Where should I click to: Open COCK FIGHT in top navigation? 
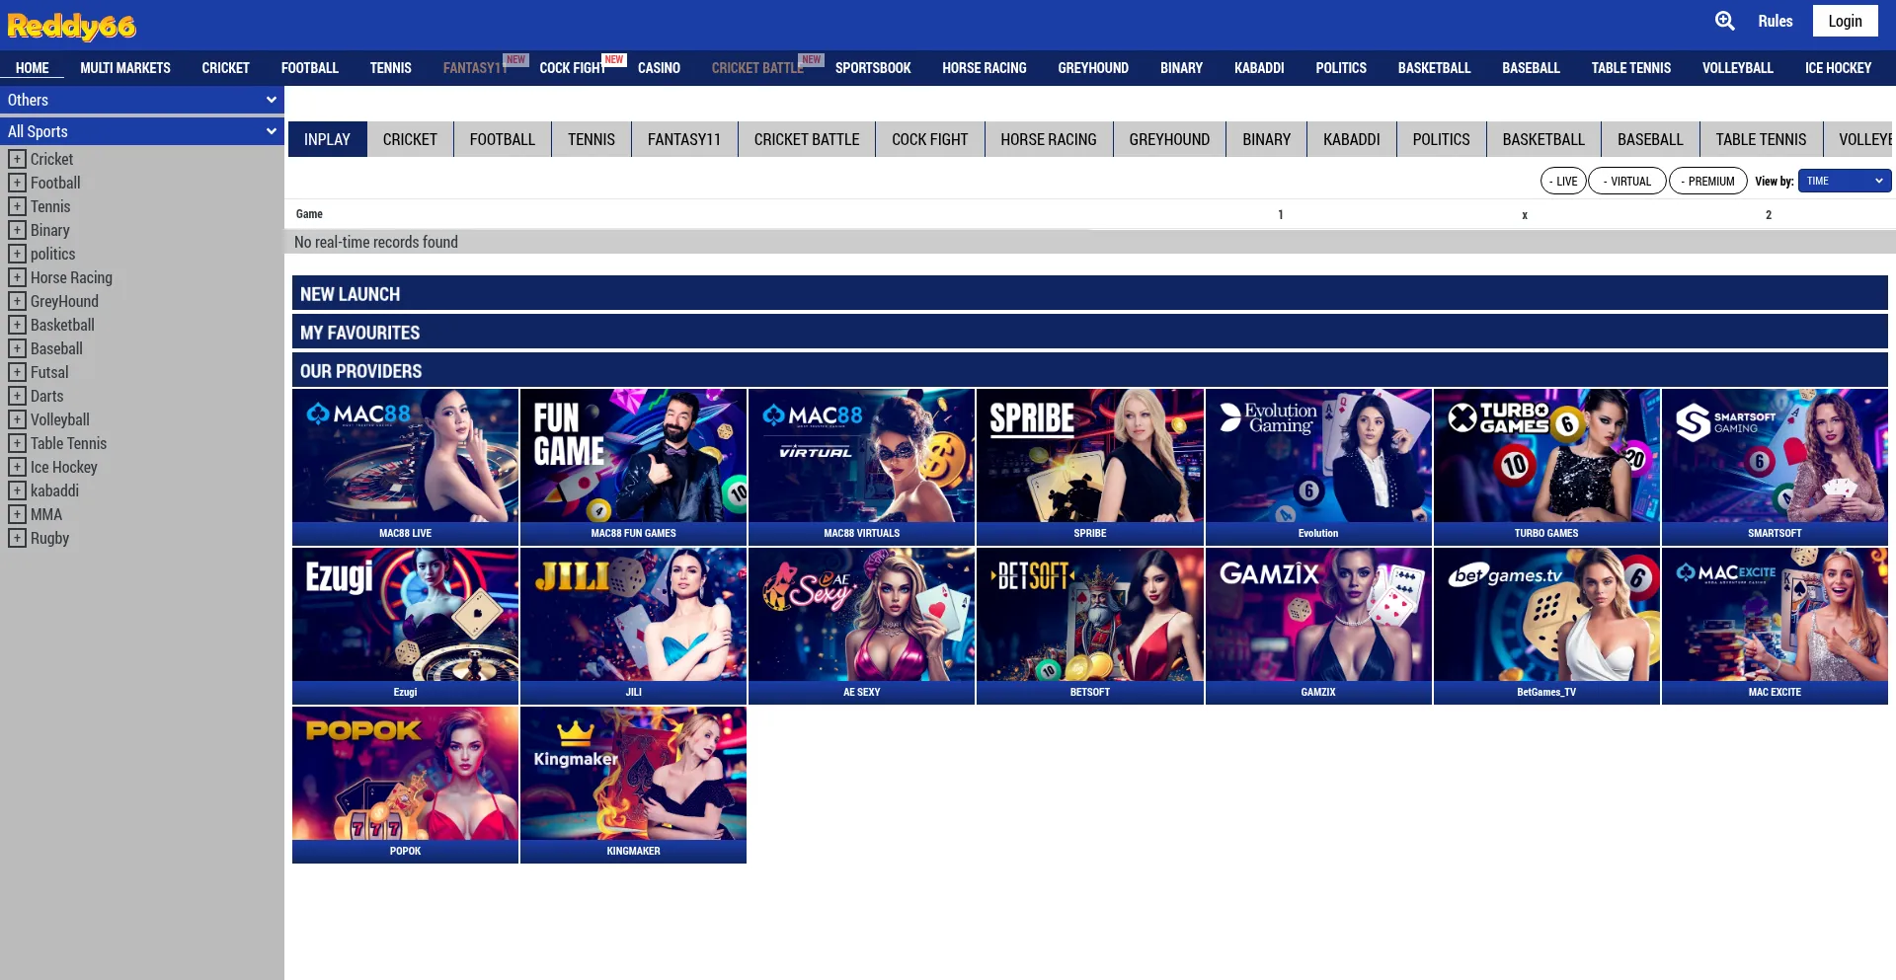click(x=573, y=68)
